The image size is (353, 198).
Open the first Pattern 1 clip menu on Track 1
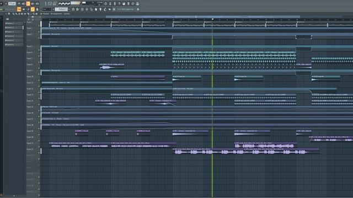coord(50,22)
